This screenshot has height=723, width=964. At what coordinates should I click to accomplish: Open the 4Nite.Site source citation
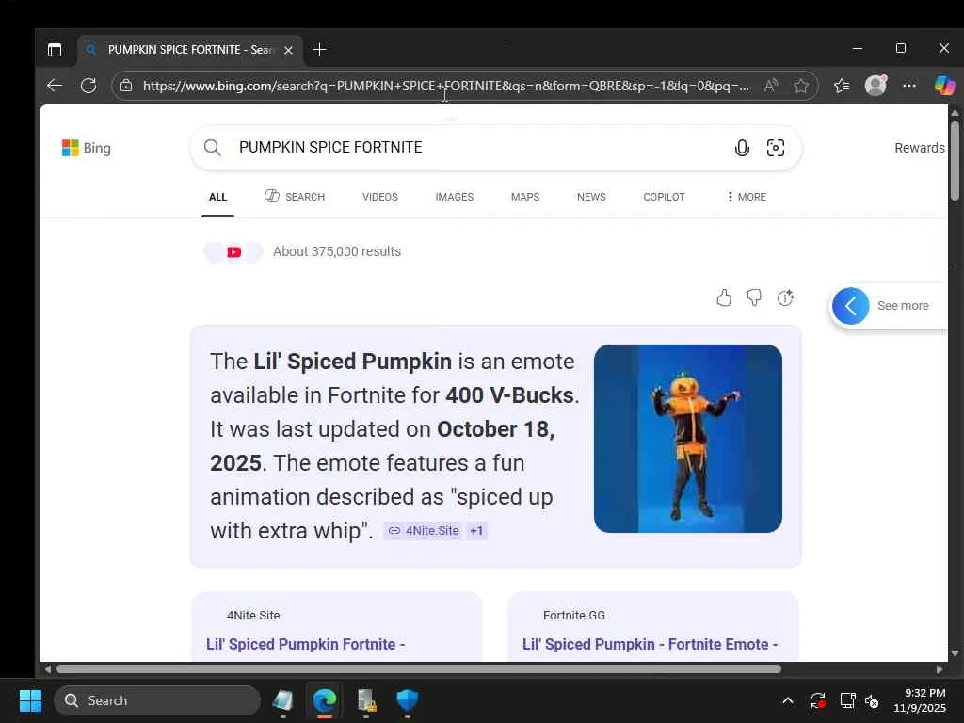point(425,531)
